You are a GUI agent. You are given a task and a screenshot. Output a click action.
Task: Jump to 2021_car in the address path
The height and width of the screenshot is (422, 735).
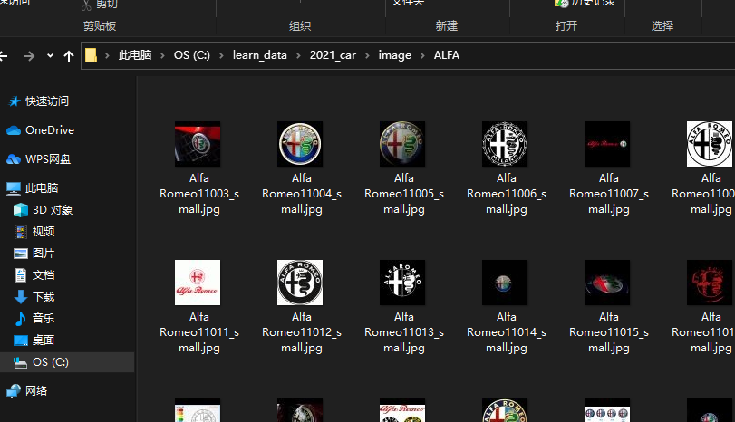pos(333,55)
